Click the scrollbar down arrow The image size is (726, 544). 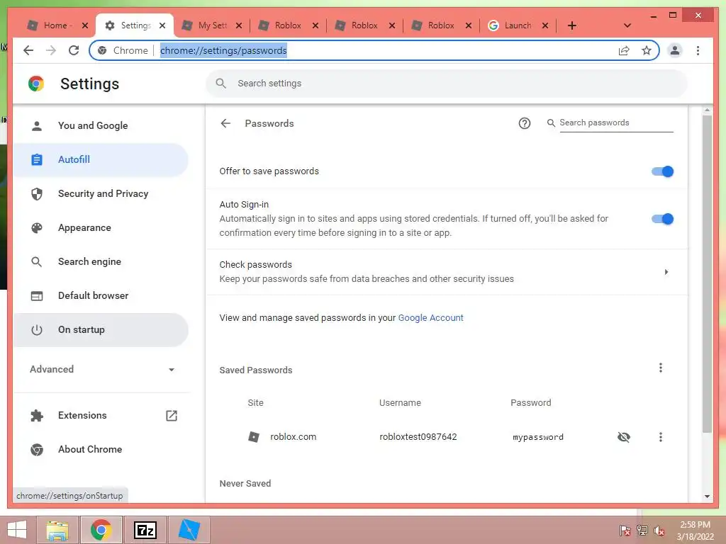[707, 497]
